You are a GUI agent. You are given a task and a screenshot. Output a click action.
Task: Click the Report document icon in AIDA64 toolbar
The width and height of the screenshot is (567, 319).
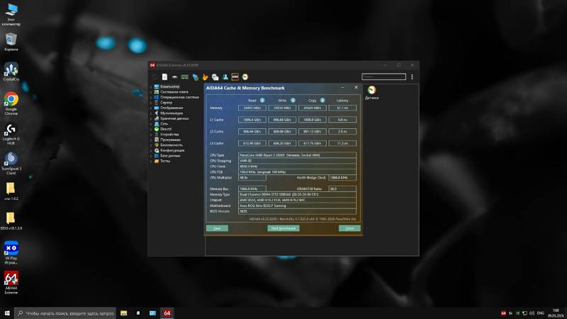pos(164,77)
